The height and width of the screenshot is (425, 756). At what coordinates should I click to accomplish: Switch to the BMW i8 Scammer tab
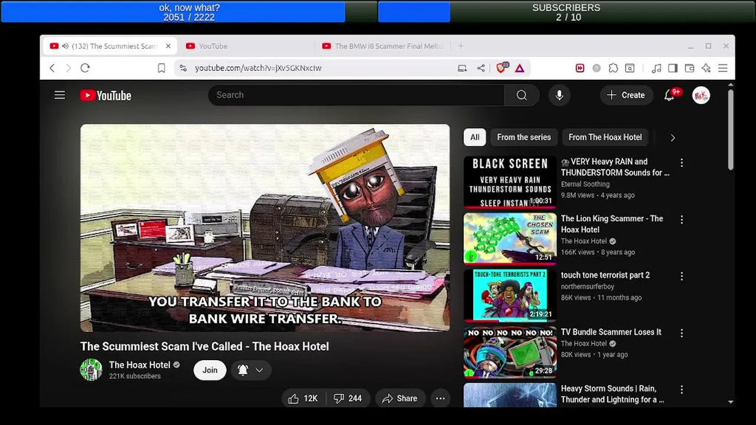coord(383,46)
